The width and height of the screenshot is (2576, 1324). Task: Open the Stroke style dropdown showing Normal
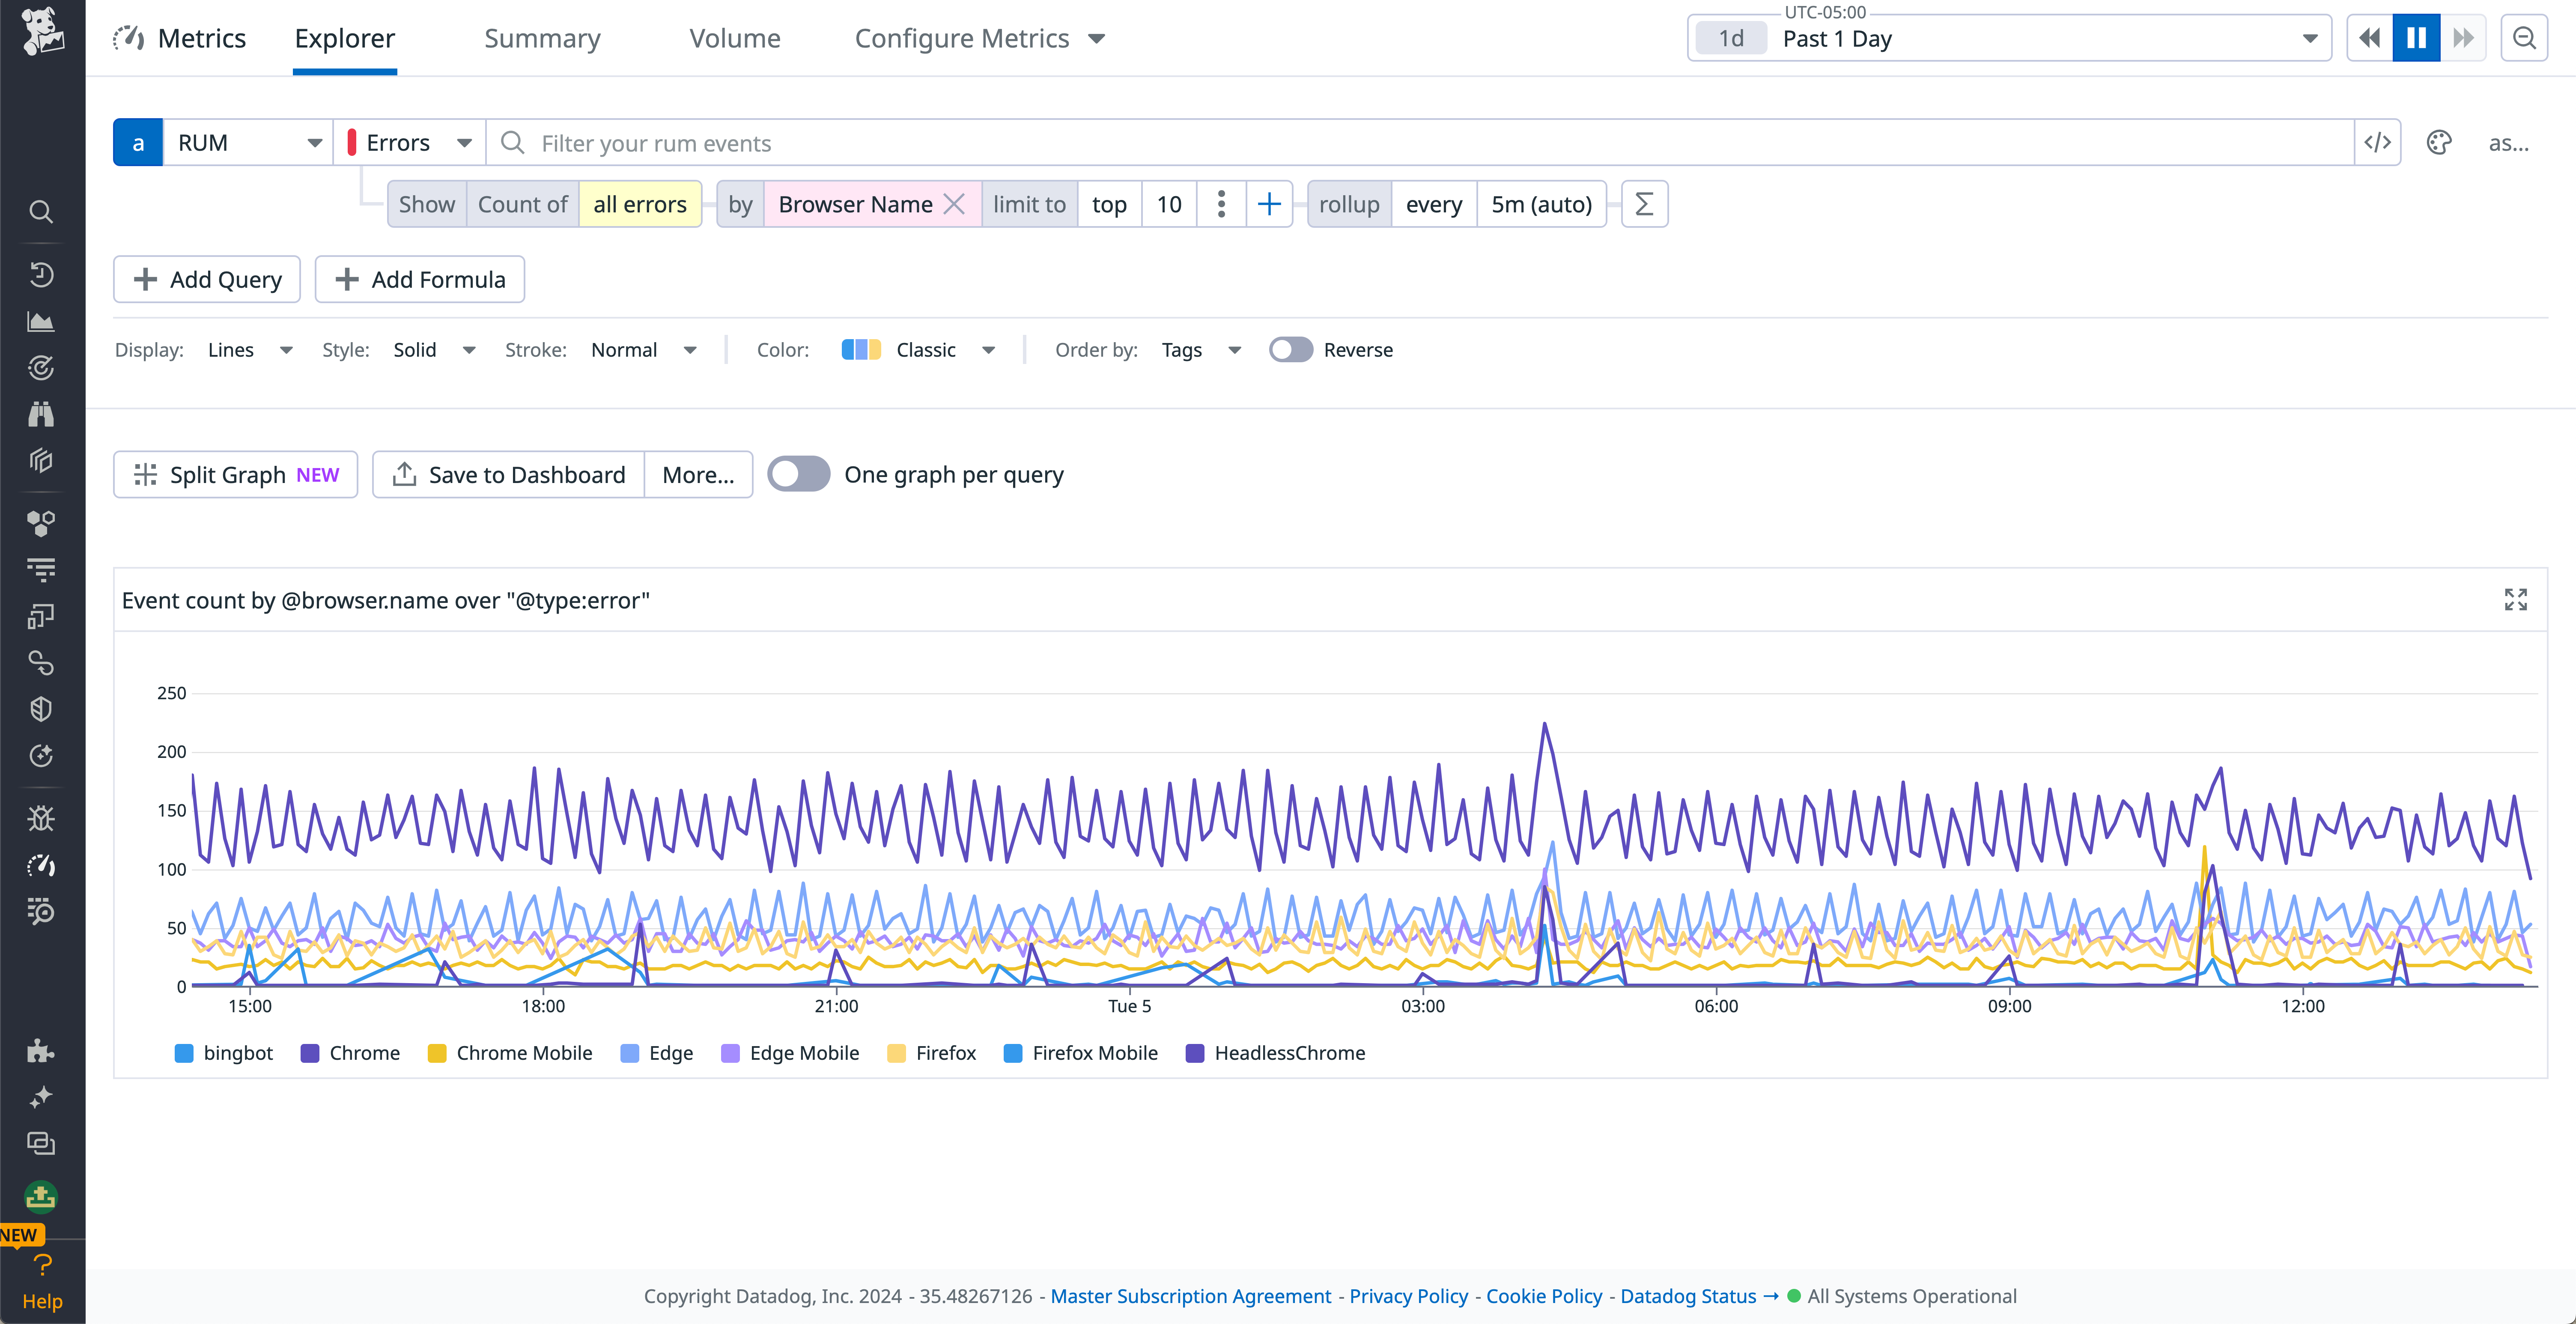[645, 349]
